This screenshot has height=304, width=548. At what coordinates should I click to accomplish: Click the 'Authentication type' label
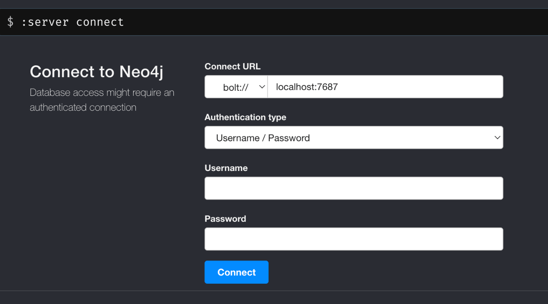[245, 117]
